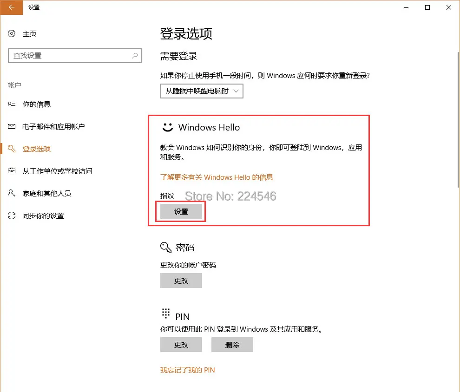Click the briefcase icon for 从工作单位或学校访问
The width and height of the screenshot is (460, 392).
(12, 171)
